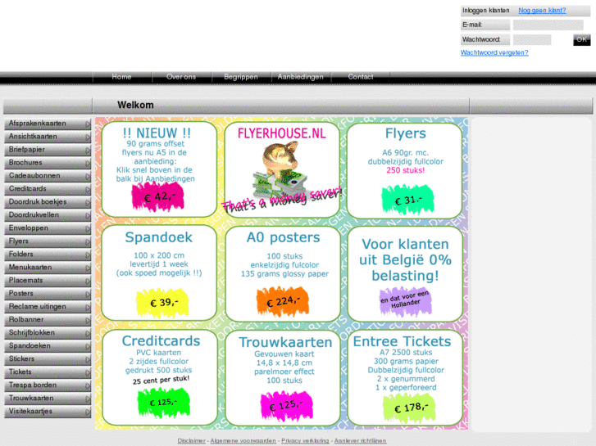Expand arrow next to Ansichtkaarten
This screenshot has height=446, width=596.
coord(88,137)
